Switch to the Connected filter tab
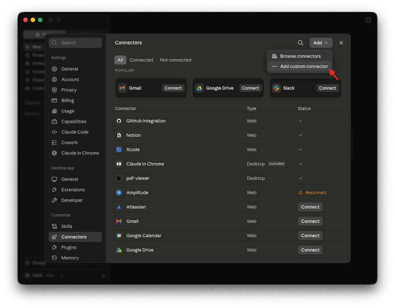The image size is (395, 308). click(141, 60)
